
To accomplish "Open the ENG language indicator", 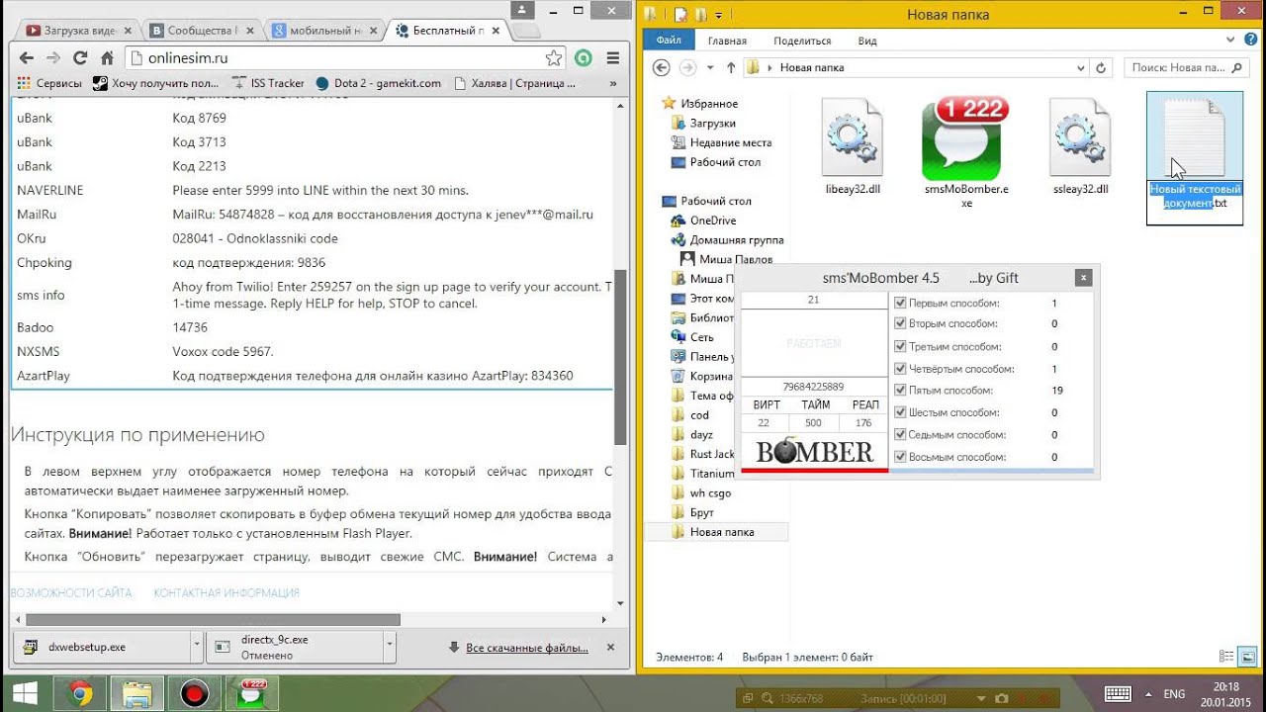I will point(1174,694).
